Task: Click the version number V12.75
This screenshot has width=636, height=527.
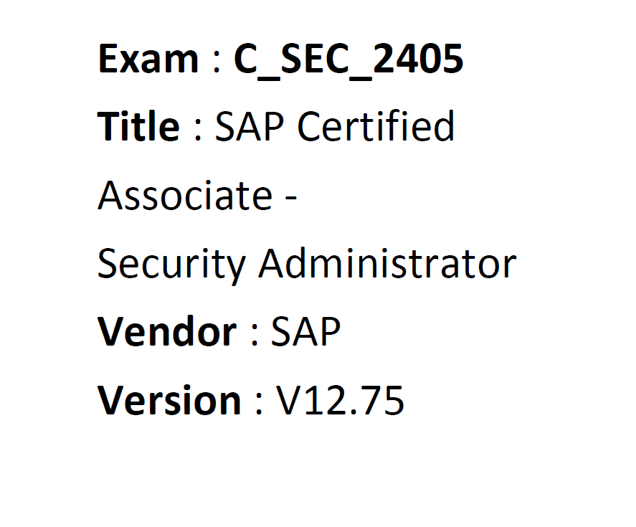Action: coord(341,400)
